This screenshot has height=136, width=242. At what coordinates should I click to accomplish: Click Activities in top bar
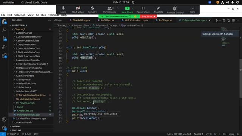click(9, 3)
